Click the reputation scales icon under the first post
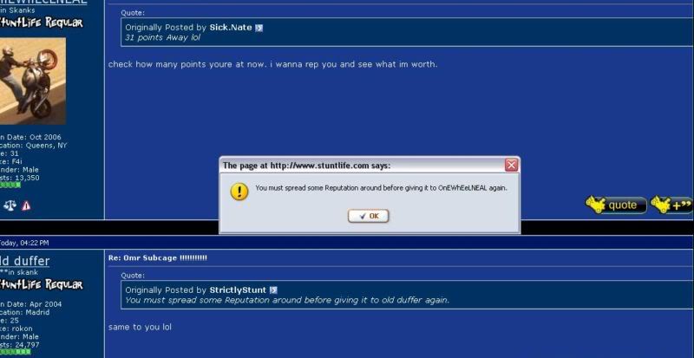This screenshot has height=358, width=694. (10, 205)
